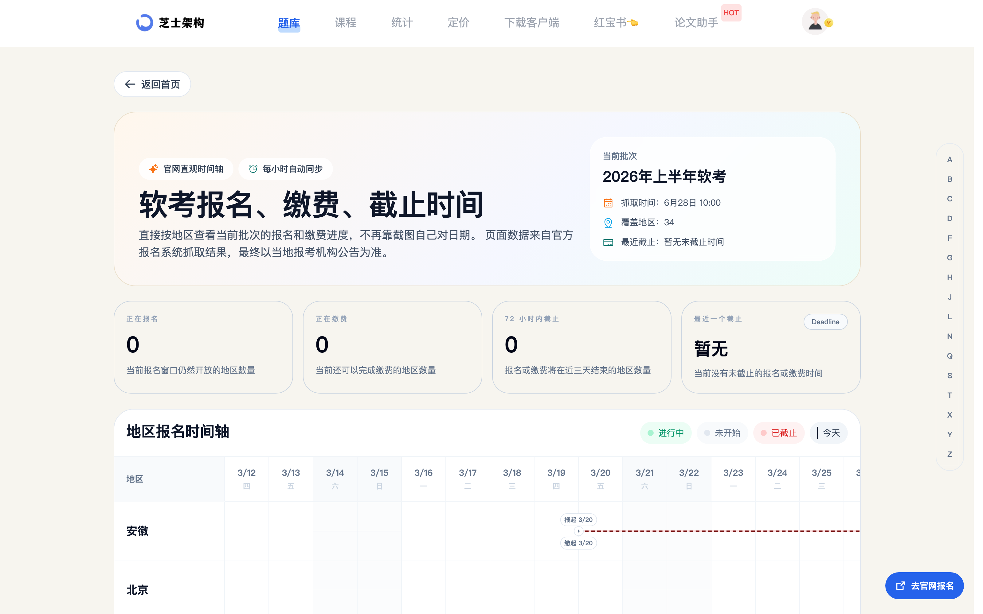Jump to letter H in index

coord(950,277)
